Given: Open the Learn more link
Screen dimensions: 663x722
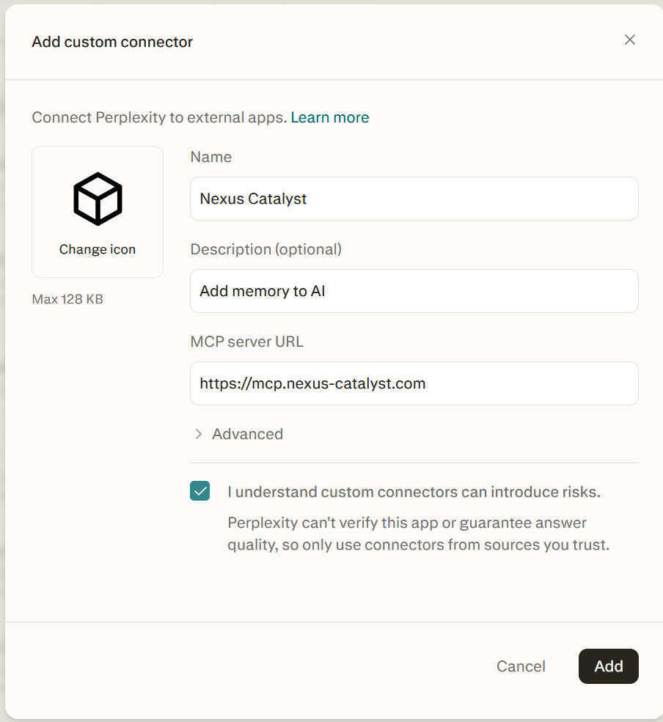Looking at the screenshot, I should click(330, 117).
